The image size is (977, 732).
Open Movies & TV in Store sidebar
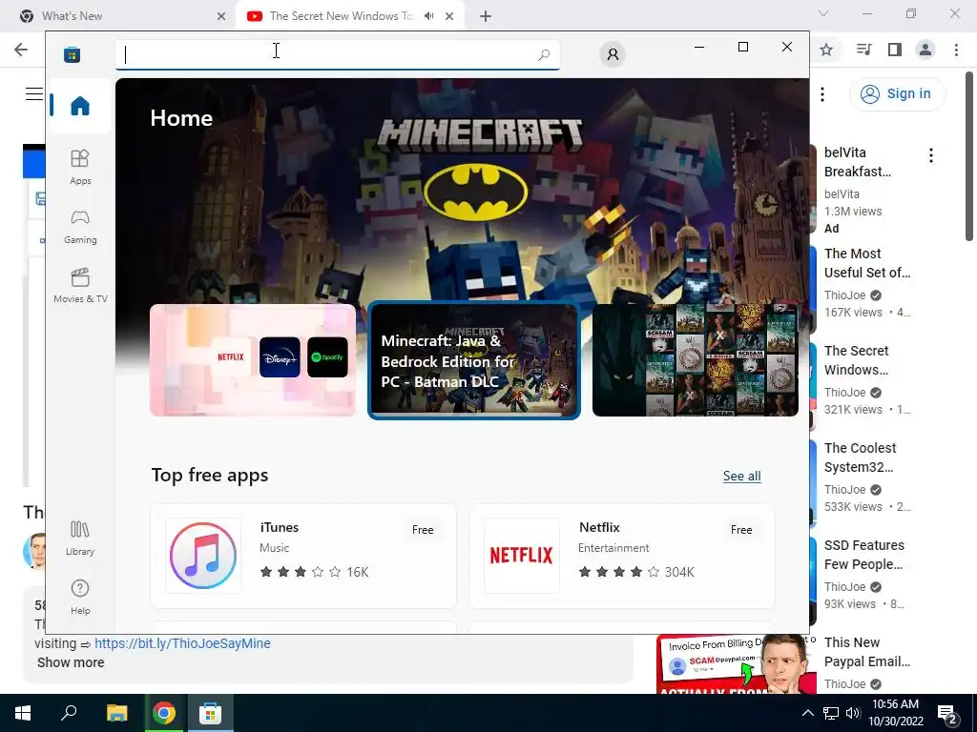(80, 285)
